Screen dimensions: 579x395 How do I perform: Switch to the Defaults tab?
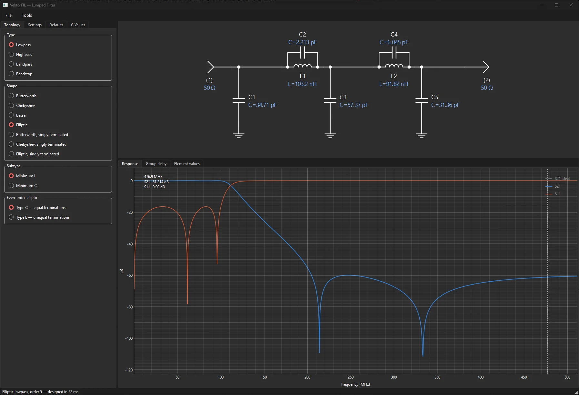pyautogui.click(x=56, y=25)
